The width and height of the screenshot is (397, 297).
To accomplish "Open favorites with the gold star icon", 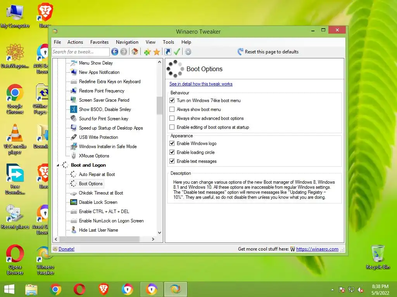I will pyautogui.click(x=157, y=52).
